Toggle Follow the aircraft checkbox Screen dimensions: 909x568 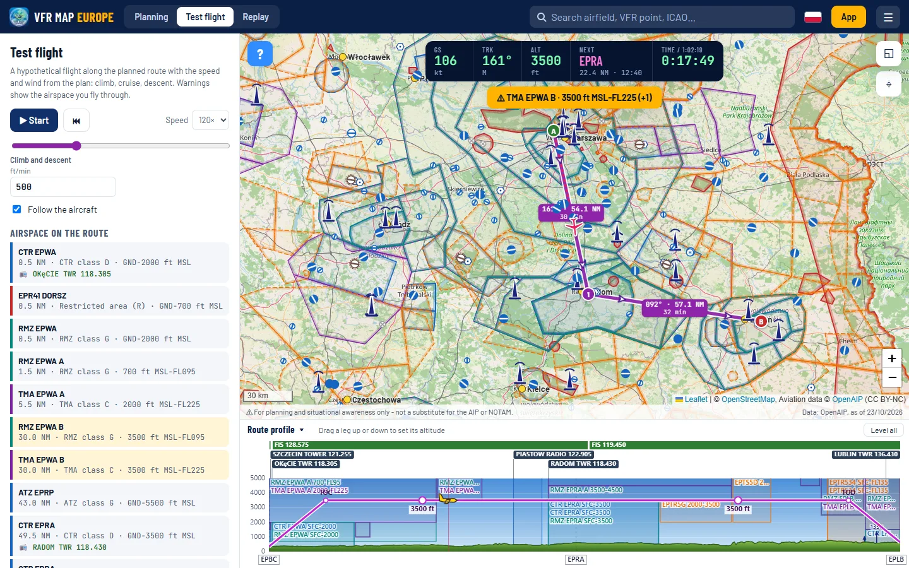(16, 210)
